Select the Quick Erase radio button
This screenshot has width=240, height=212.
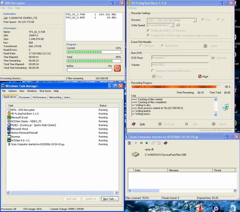(x=162, y=46)
